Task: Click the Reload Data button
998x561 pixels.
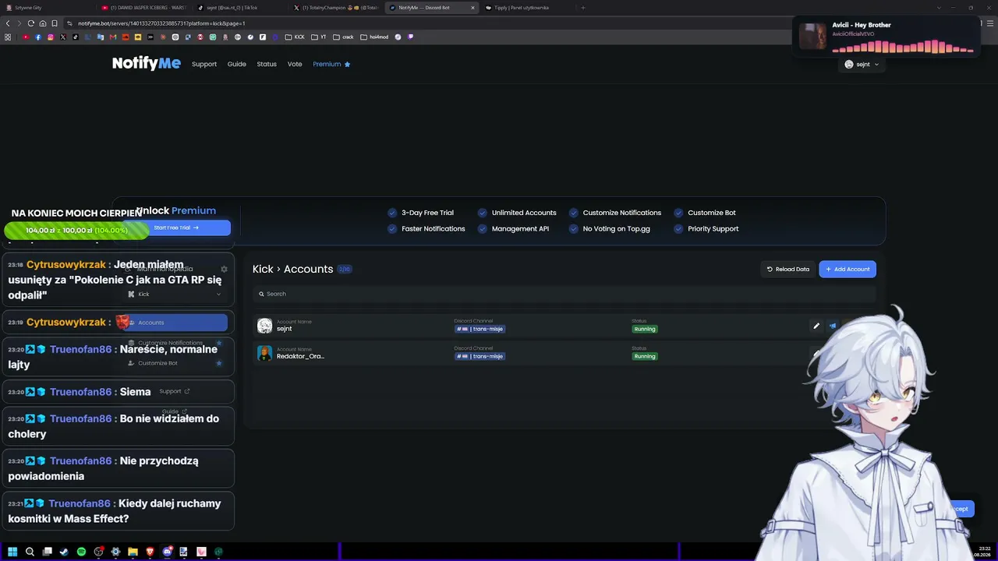Action: (787, 269)
